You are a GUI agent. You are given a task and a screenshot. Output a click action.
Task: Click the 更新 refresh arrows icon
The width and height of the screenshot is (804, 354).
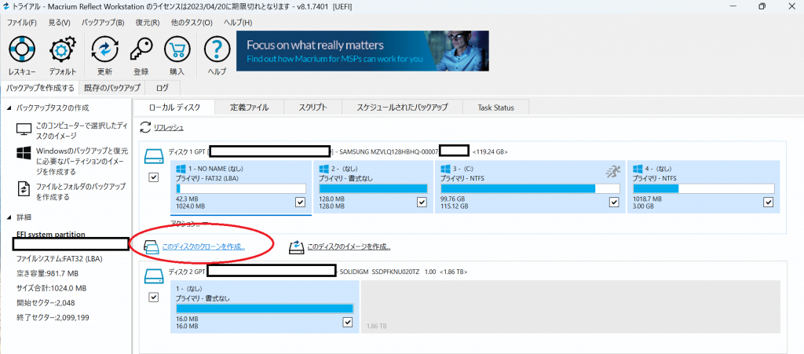point(104,49)
